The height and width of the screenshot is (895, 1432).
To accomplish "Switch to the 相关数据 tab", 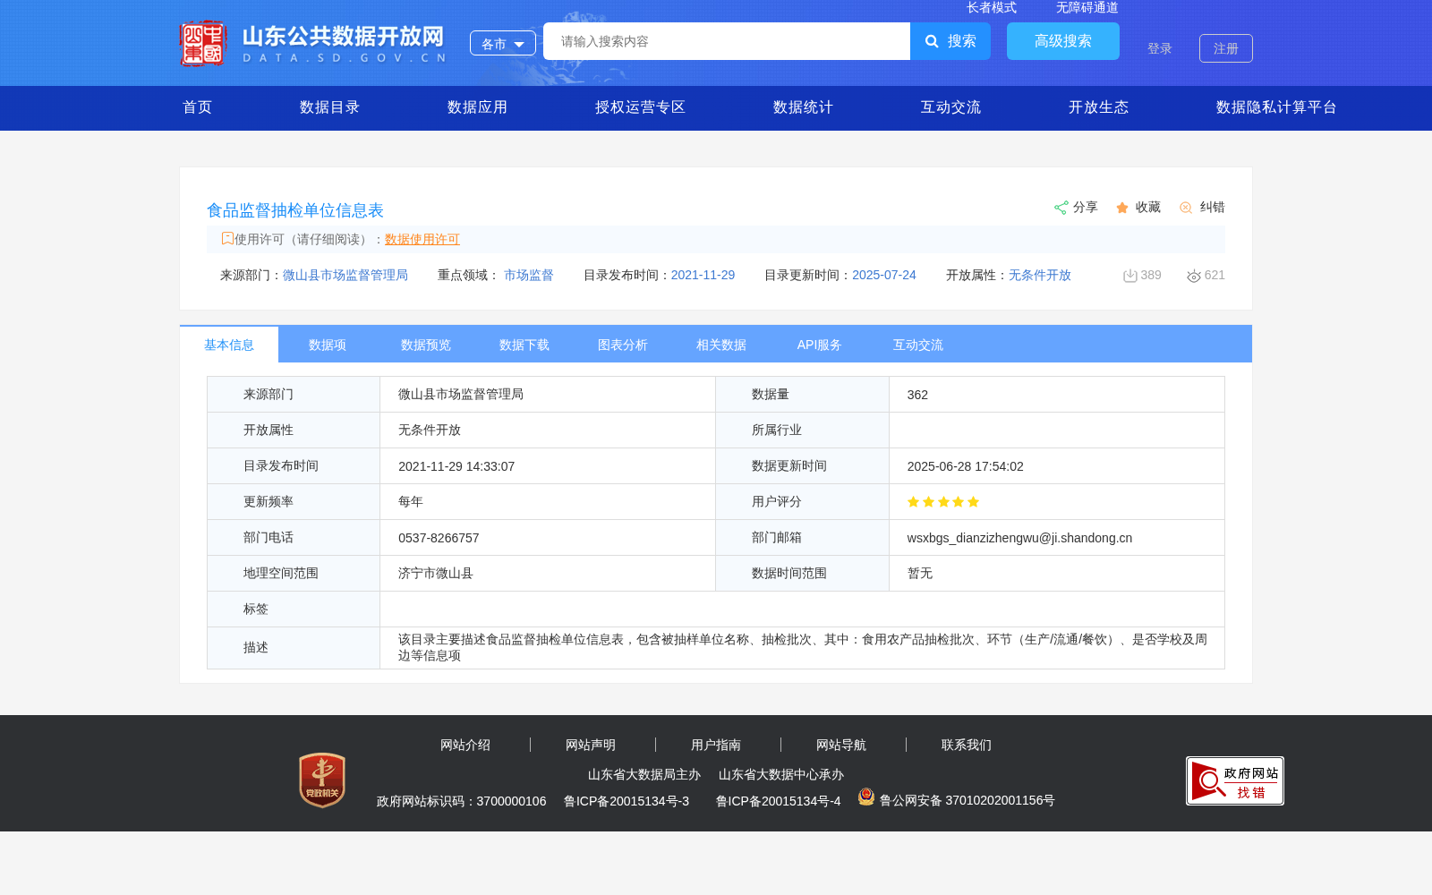I will tap(721, 345).
